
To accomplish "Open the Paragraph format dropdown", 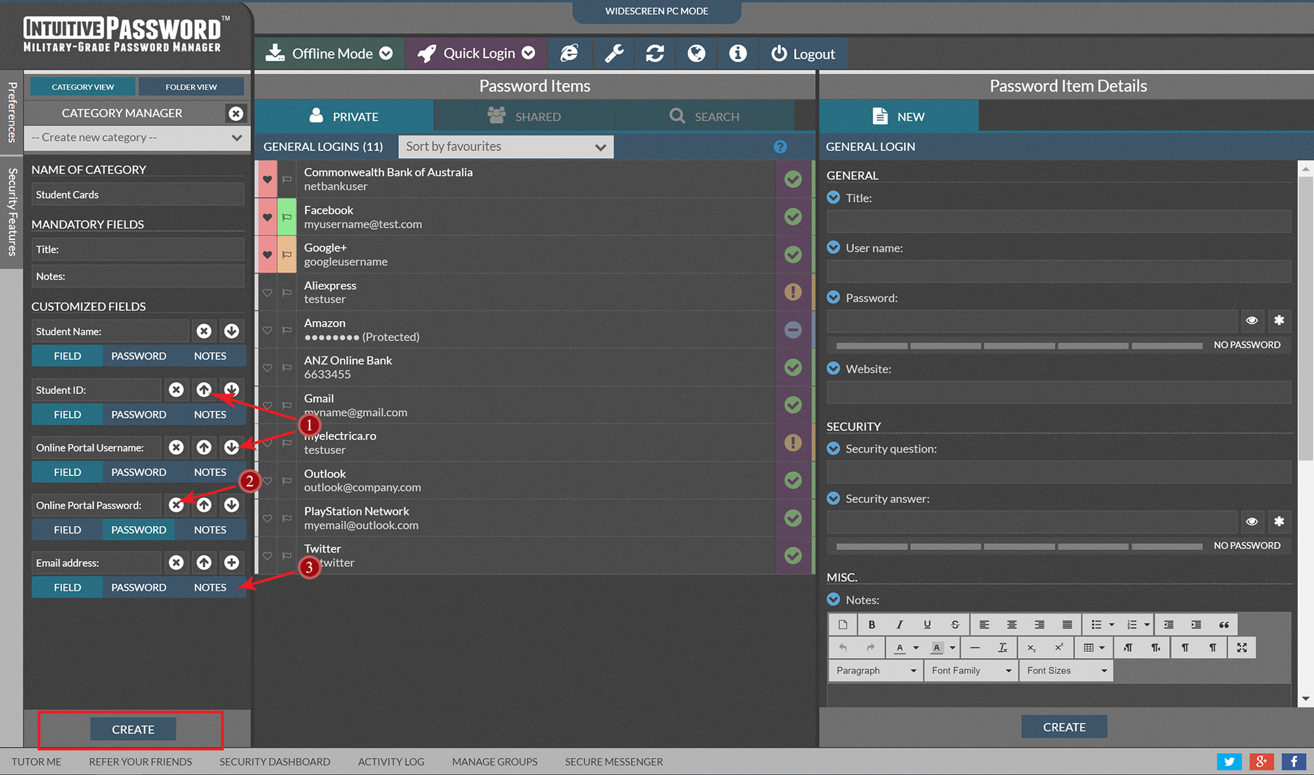I will [x=875, y=670].
